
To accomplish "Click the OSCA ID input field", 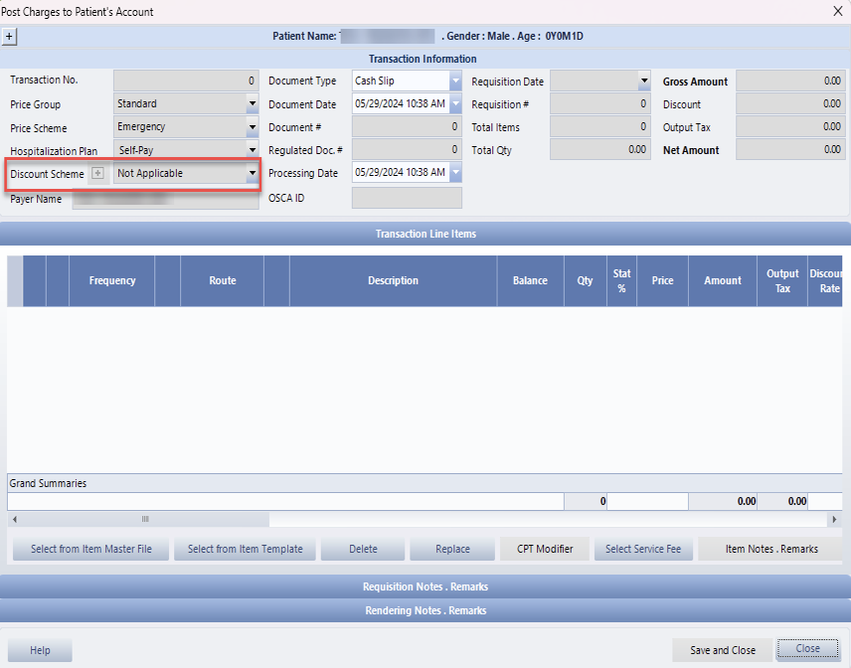I will [x=407, y=198].
